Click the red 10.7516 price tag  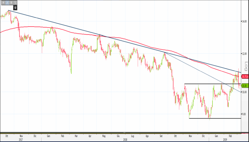tap(244, 76)
